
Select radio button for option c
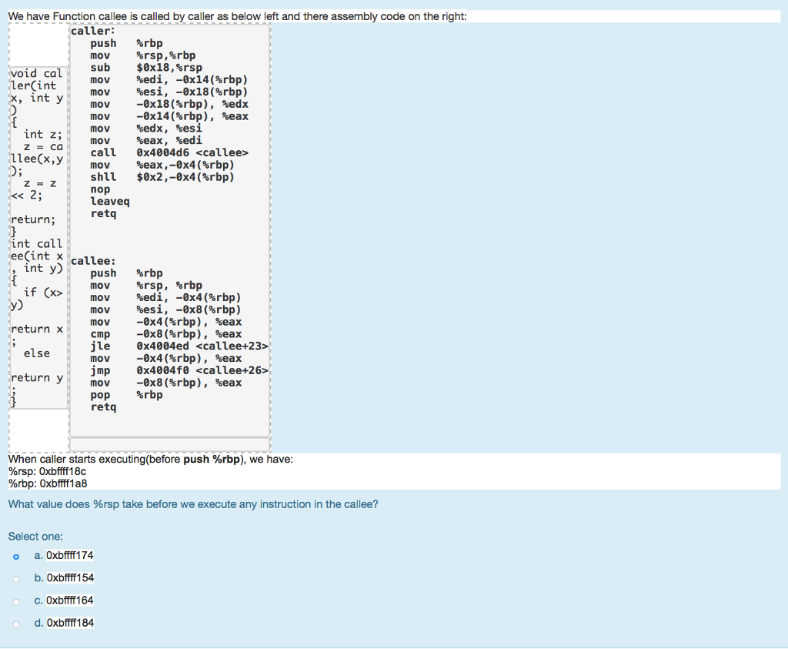click(16, 600)
